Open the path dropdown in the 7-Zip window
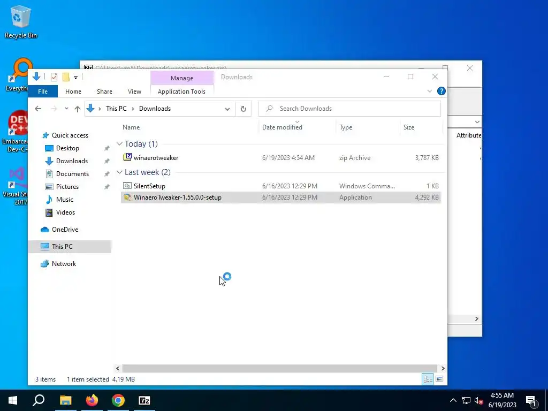The height and width of the screenshot is (411, 548). coord(477,122)
